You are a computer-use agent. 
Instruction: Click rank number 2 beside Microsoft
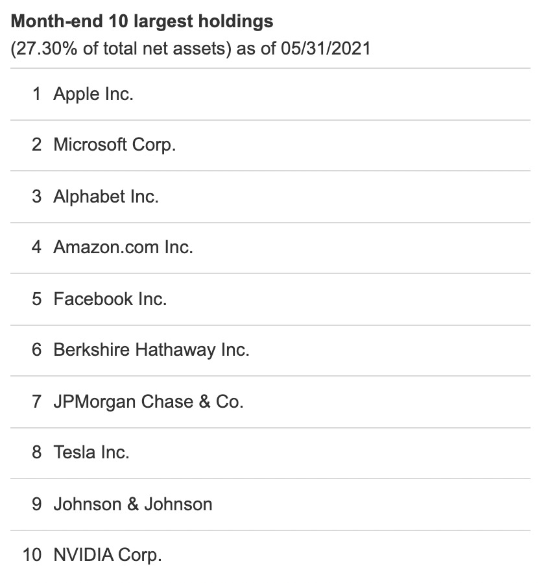pyautogui.click(x=37, y=145)
